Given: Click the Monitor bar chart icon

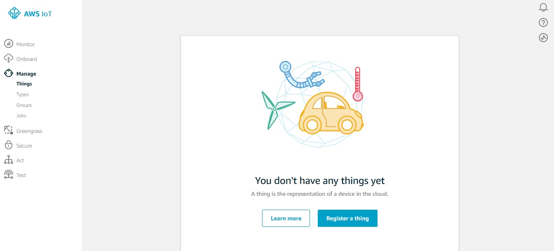Looking at the screenshot, I should tap(9, 44).
